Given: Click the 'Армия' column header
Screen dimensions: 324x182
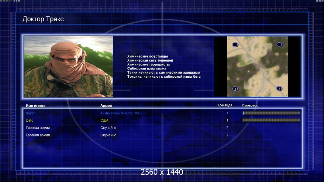Looking at the screenshot, I should [x=106, y=106].
